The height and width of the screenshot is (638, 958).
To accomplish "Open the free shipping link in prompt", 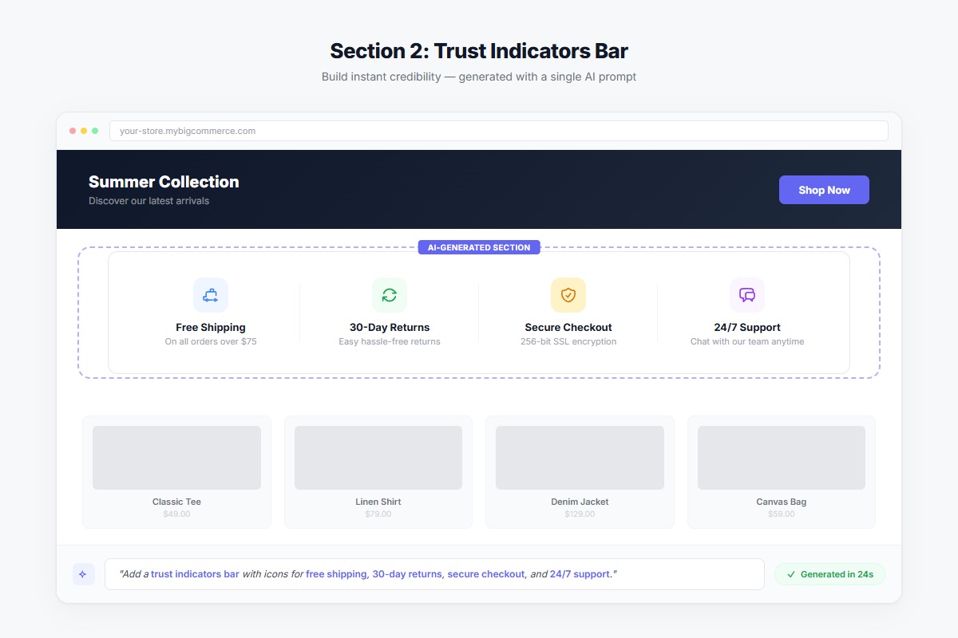I will click(338, 573).
